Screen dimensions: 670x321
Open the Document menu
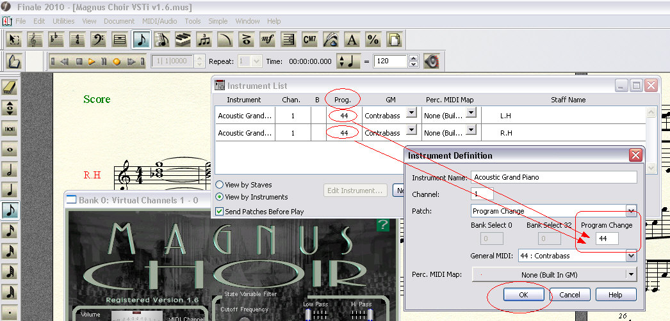[x=118, y=21]
